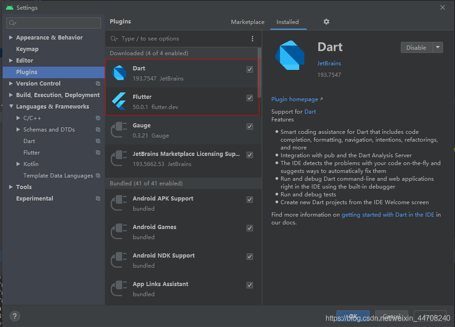Click the per-project icon beside Version Control
The height and width of the screenshot is (327, 455).
click(98, 84)
